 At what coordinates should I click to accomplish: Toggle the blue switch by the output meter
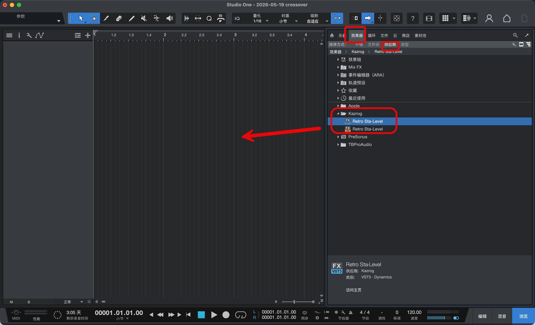456,318
